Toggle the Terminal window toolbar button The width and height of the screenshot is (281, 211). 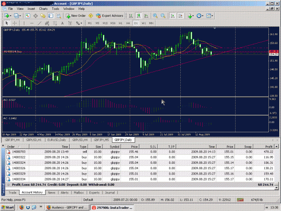[51, 16]
